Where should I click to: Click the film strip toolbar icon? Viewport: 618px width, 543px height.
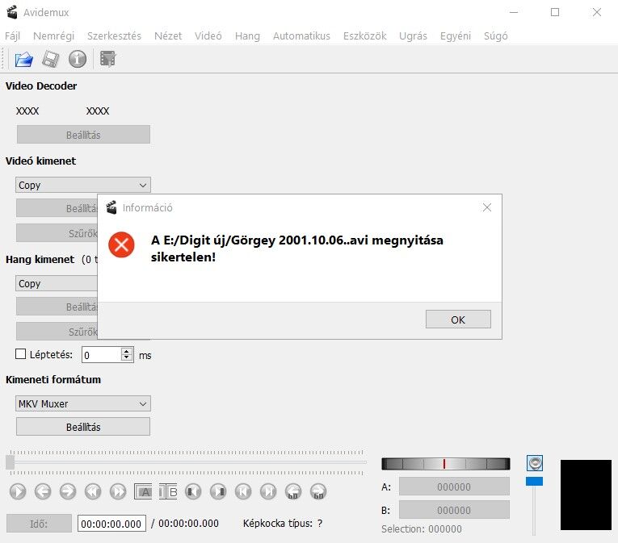(107, 60)
